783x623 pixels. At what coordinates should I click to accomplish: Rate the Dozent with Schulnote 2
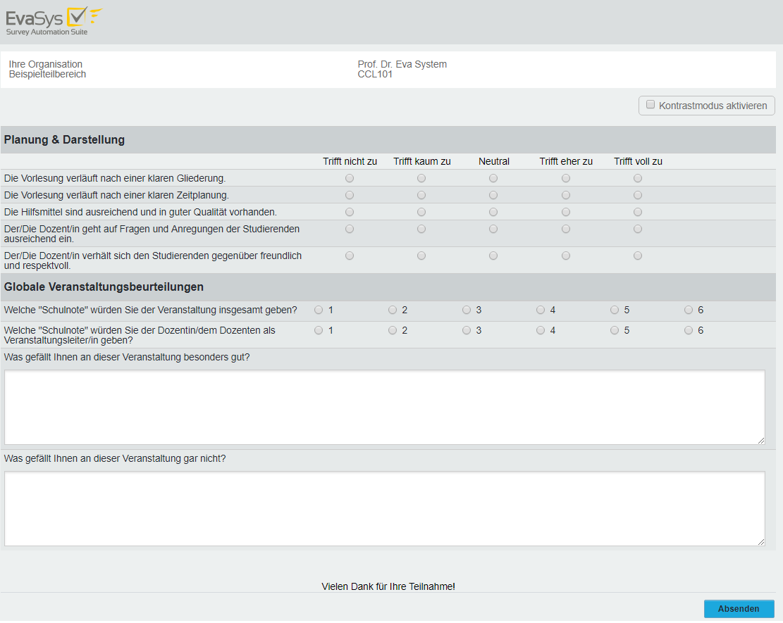[393, 330]
